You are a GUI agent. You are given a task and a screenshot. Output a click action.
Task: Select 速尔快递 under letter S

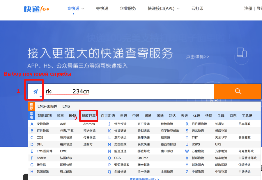pos(198,131)
